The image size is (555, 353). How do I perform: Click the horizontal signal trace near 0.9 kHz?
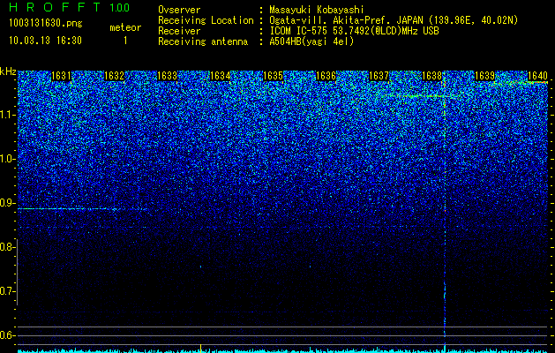[x=83, y=209]
